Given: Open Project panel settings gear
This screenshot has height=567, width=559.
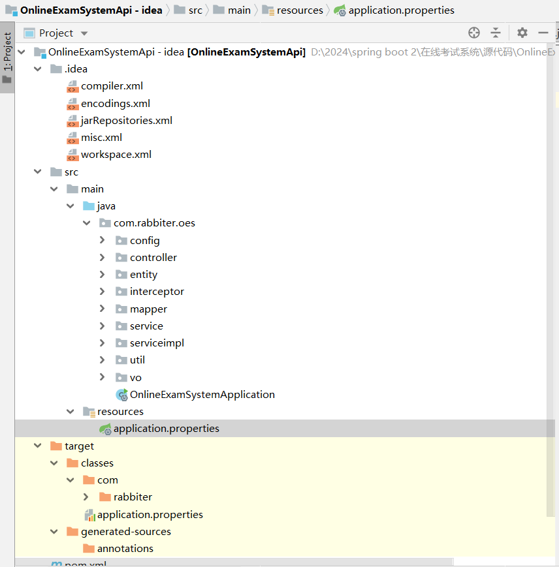Looking at the screenshot, I should (522, 33).
